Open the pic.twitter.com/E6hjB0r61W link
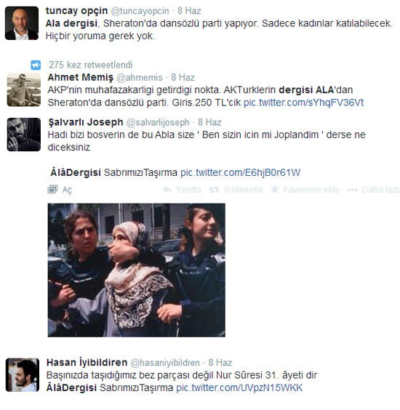Viewport: 400px width, 410px height. (241, 172)
